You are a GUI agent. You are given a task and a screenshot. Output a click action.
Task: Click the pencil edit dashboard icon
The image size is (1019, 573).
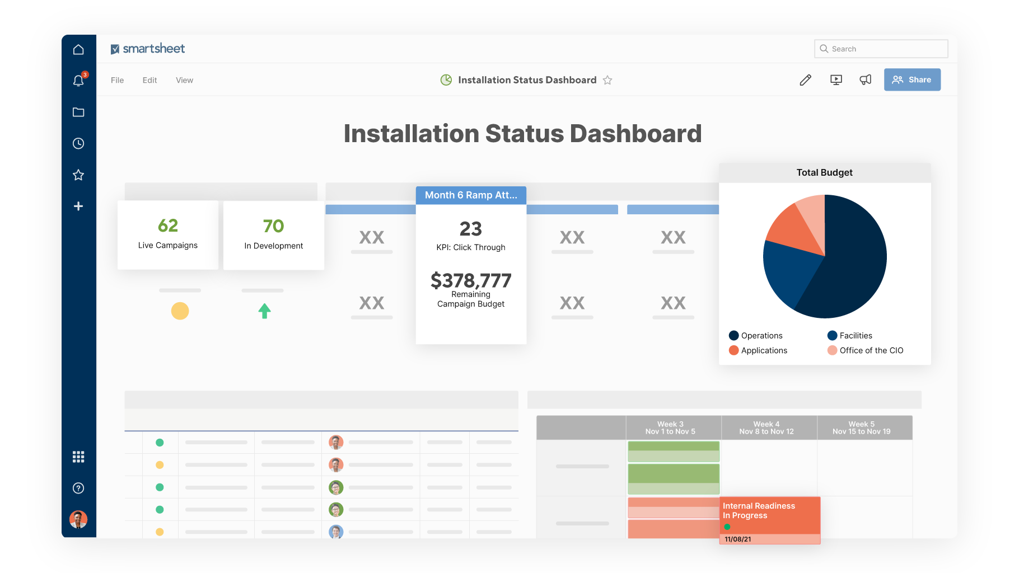(x=805, y=80)
